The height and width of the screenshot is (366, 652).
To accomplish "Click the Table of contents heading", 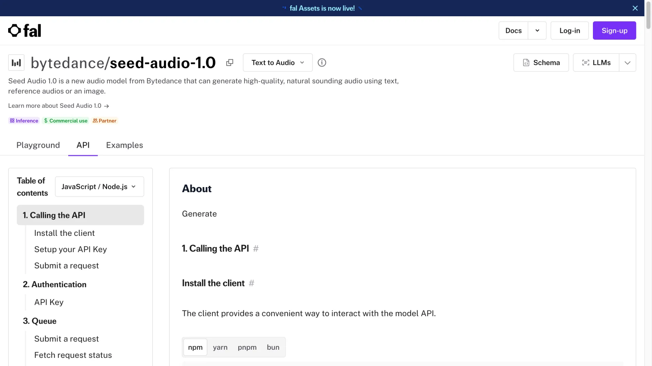I will [32, 187].
